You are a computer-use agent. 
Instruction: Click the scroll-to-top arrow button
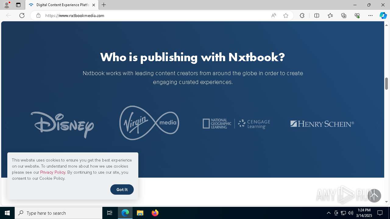pyautogui.click(x=374, y=196)
